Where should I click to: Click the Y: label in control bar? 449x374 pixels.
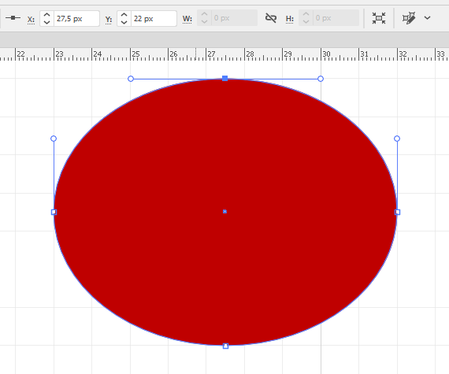tap(109, 19)
